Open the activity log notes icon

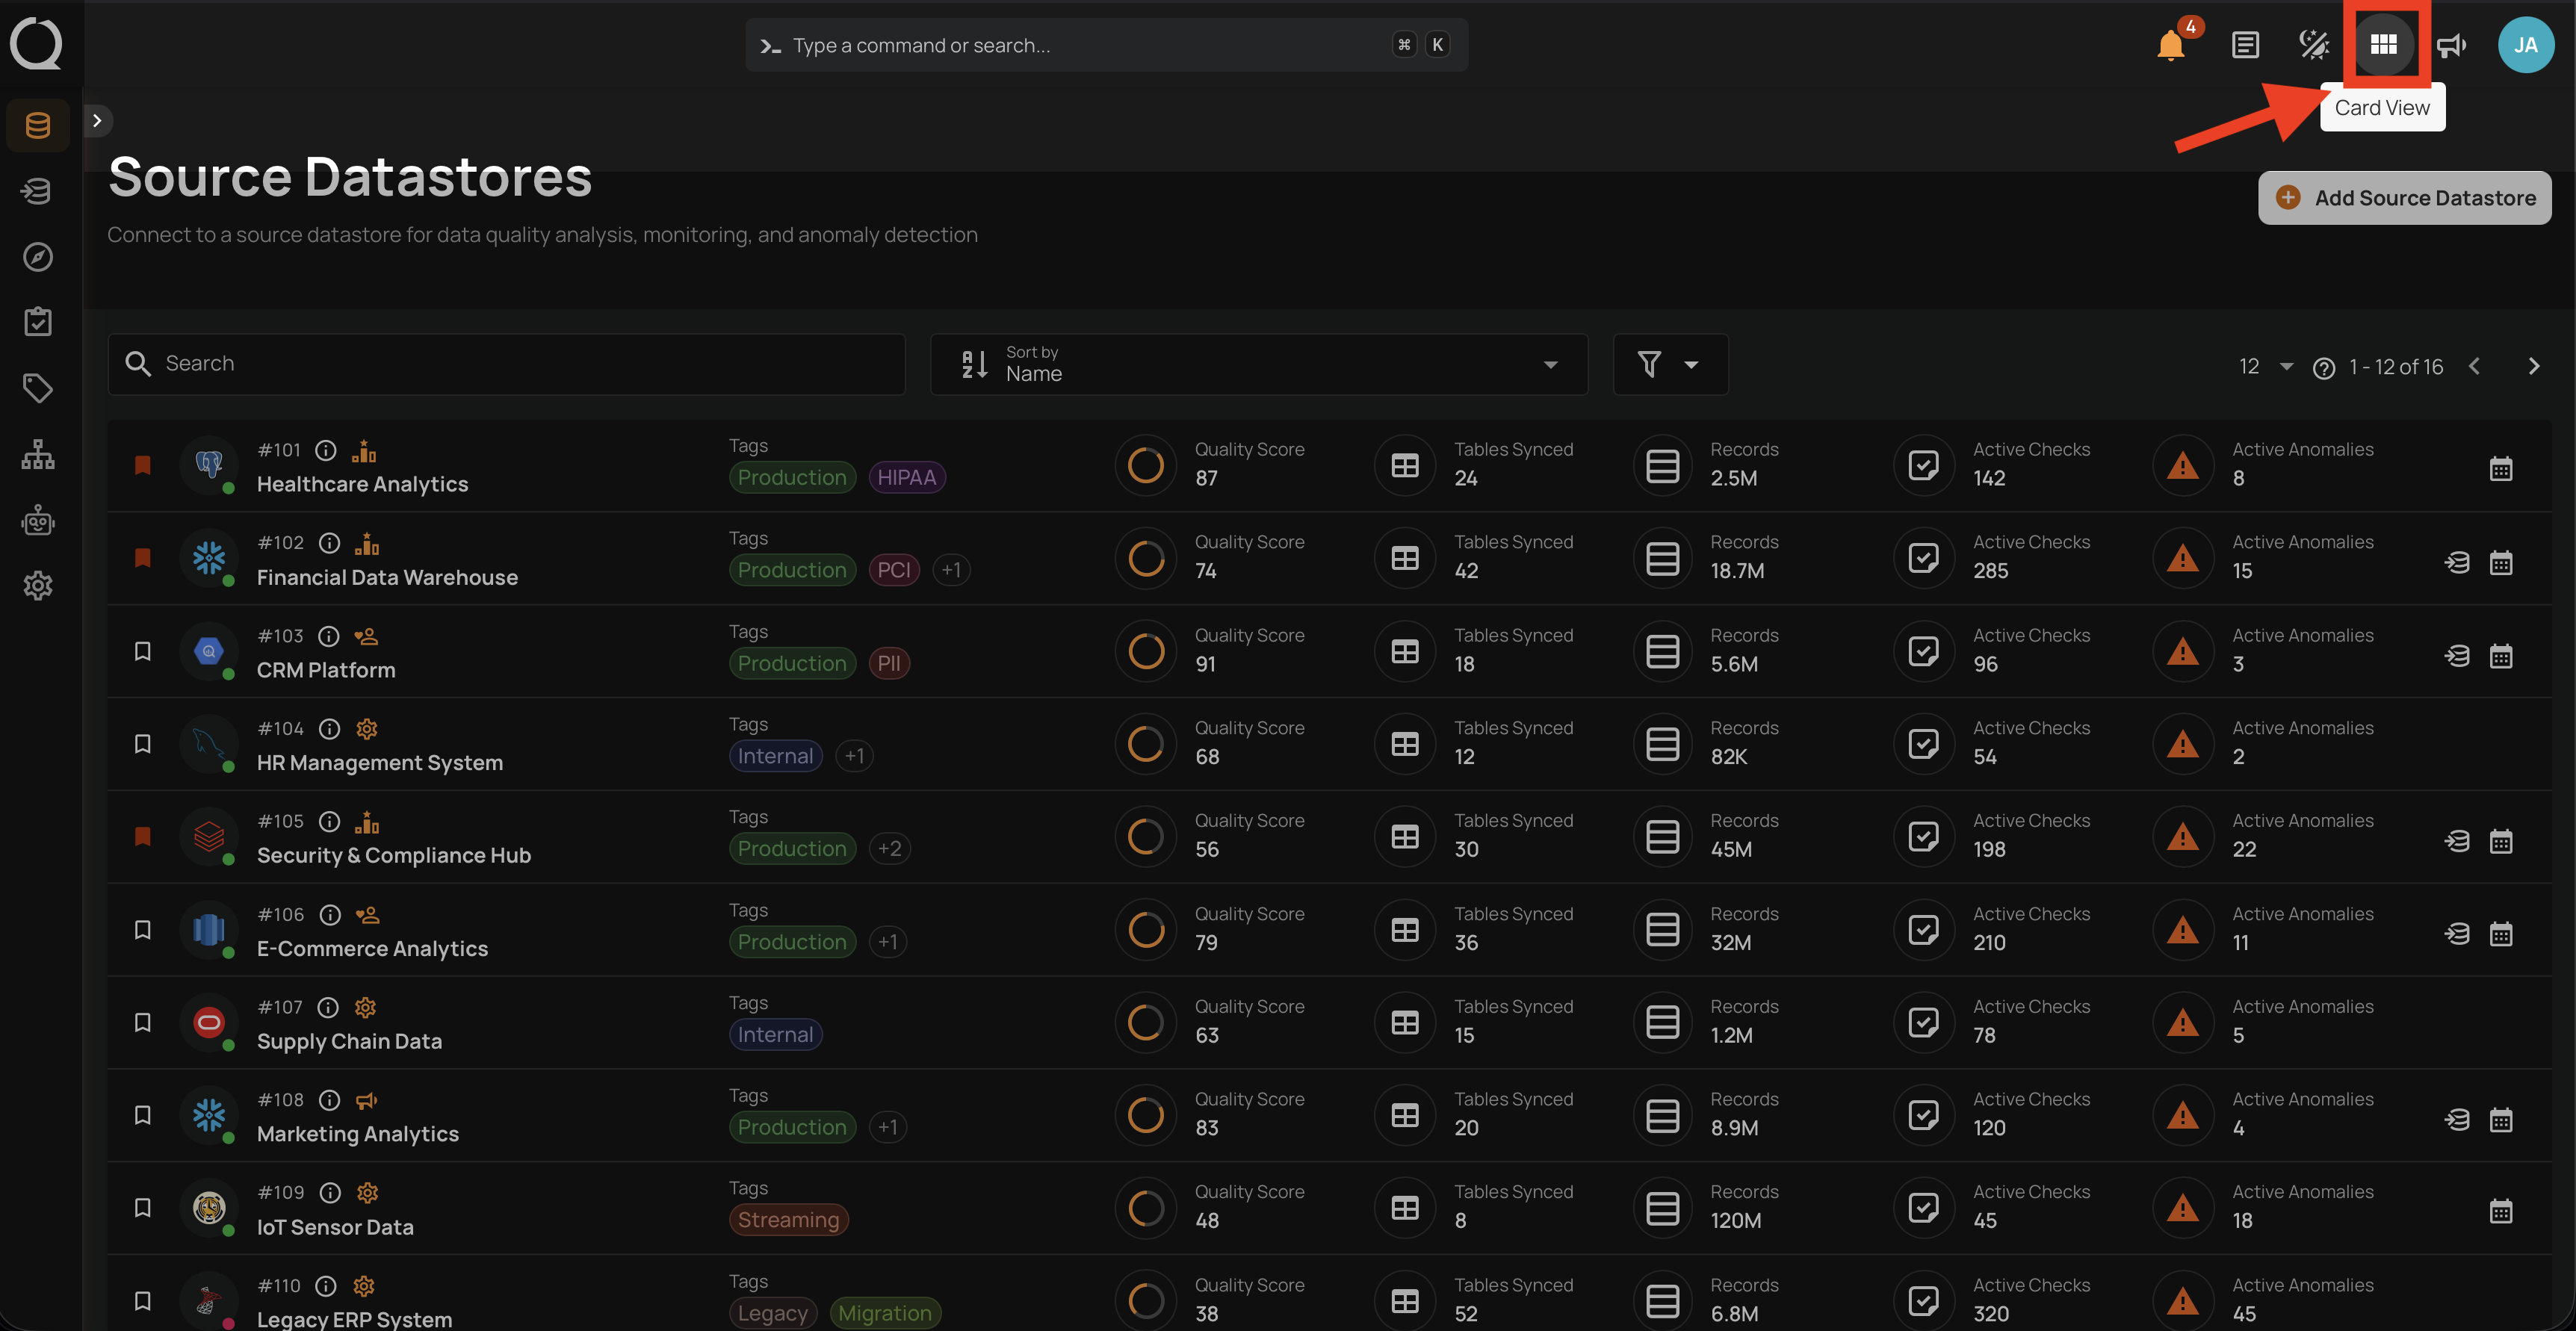(2245, 45)
